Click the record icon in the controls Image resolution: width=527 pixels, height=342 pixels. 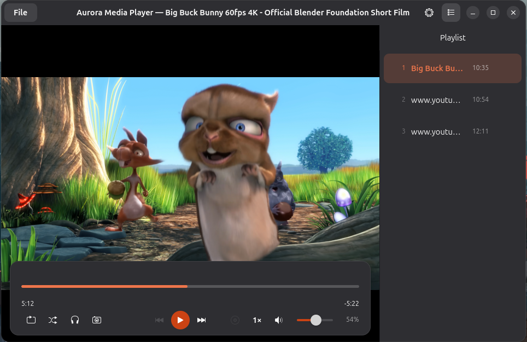point(235,320)
